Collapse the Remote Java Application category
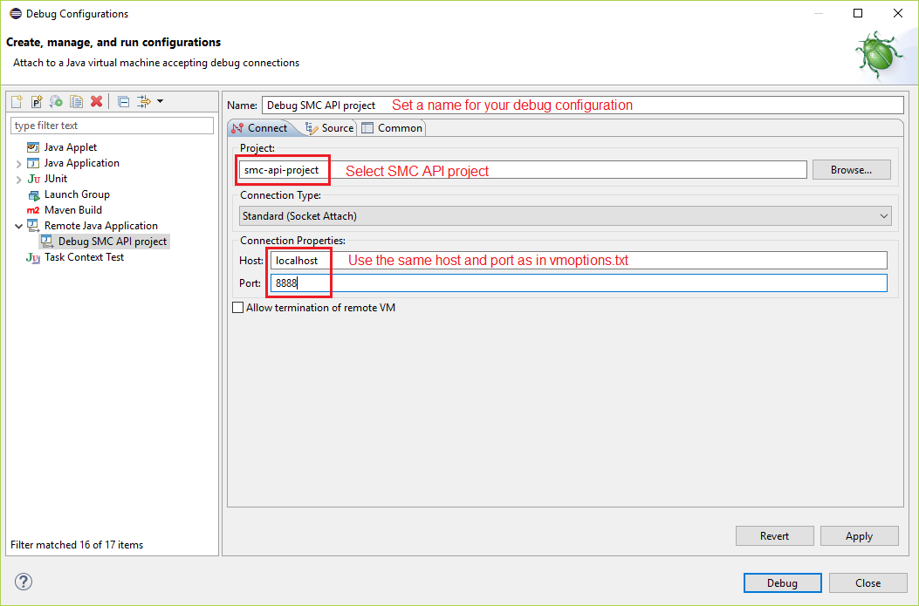This screenshot has width=919, height=606. click(18, 225)
